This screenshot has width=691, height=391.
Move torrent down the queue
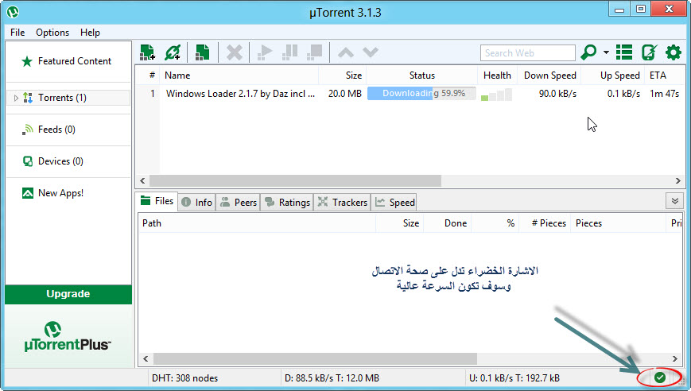[x=371, y=52]
